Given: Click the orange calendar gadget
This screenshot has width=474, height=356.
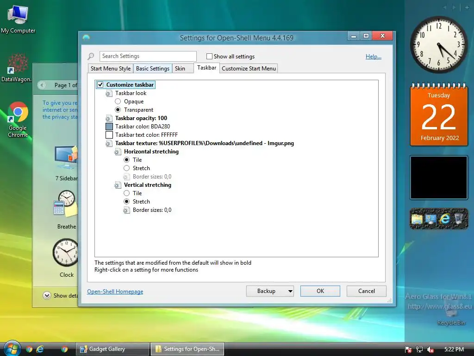Looking at the screenshot, I should [439, 114].
